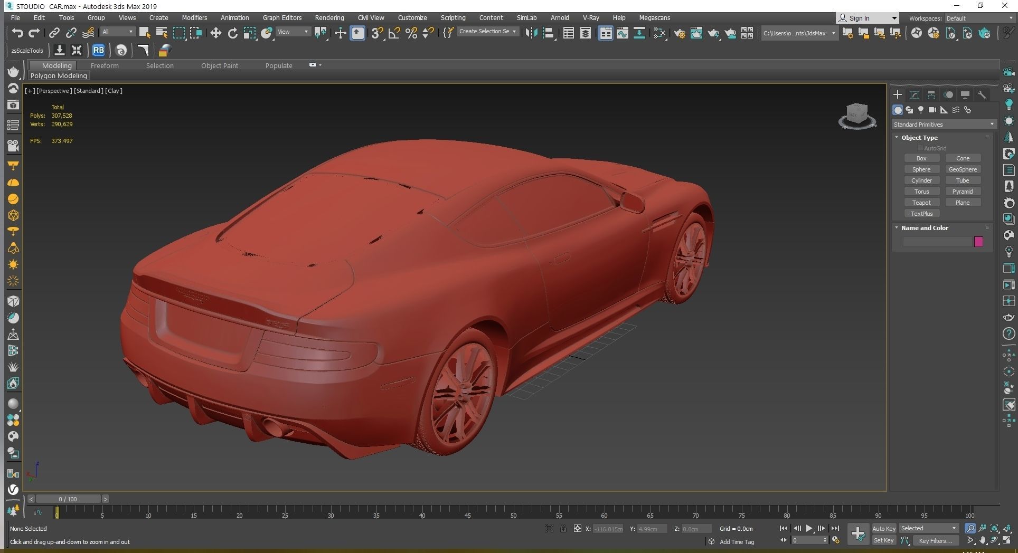The image size is (1018, 553).
Task: Toggle the AutoGrid checkbox
Action: coord(920,148)
